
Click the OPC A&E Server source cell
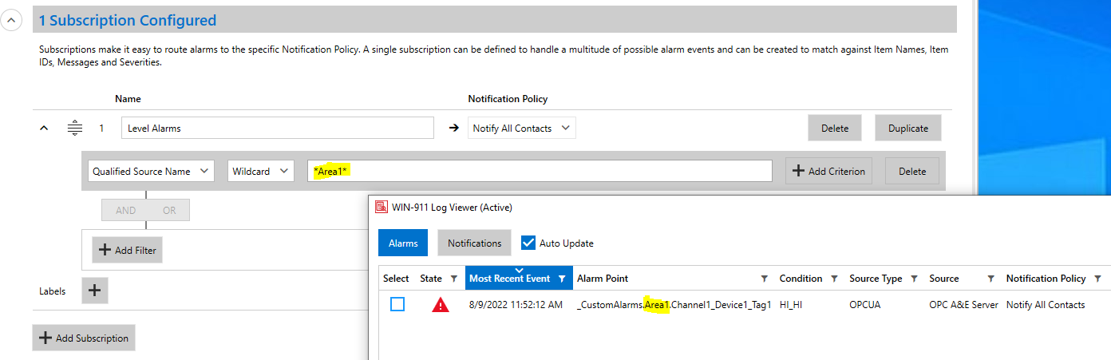[x=963, y=305]
